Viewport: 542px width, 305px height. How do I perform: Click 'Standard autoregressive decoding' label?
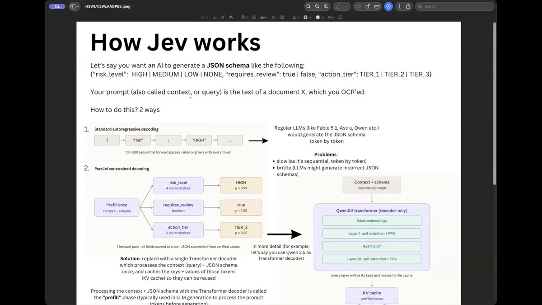126,129
